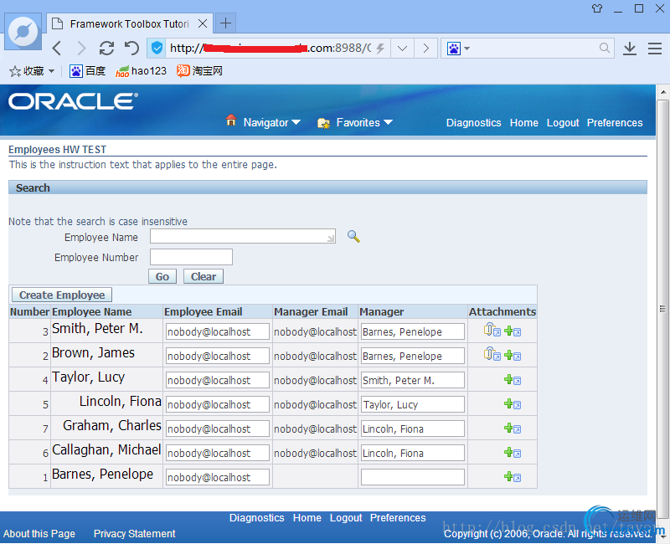
Task: Open the browser hamburger menu
Action: point(655,49)
